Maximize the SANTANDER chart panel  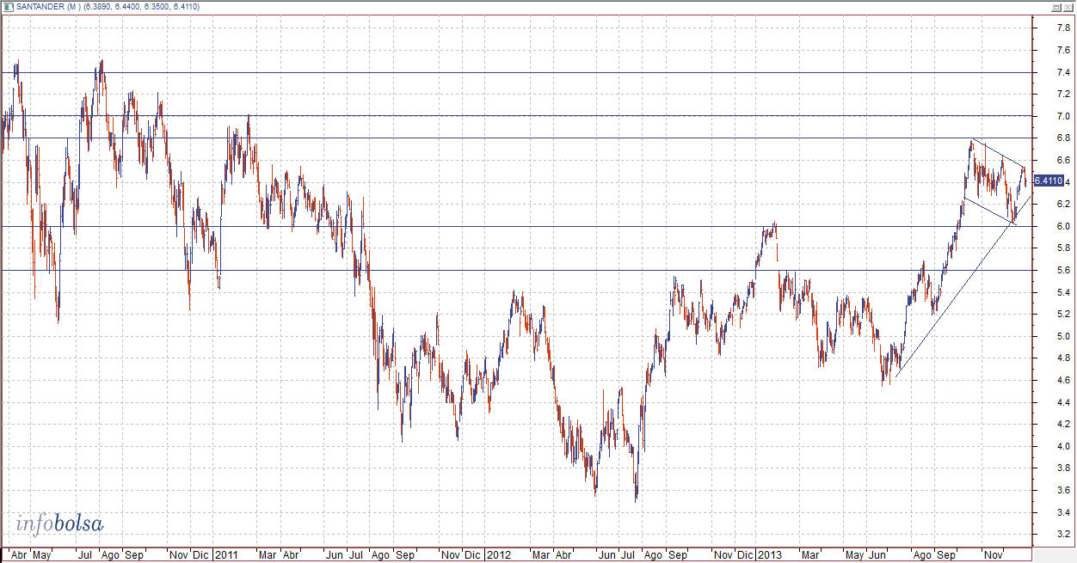click(x=1055, y=7)
